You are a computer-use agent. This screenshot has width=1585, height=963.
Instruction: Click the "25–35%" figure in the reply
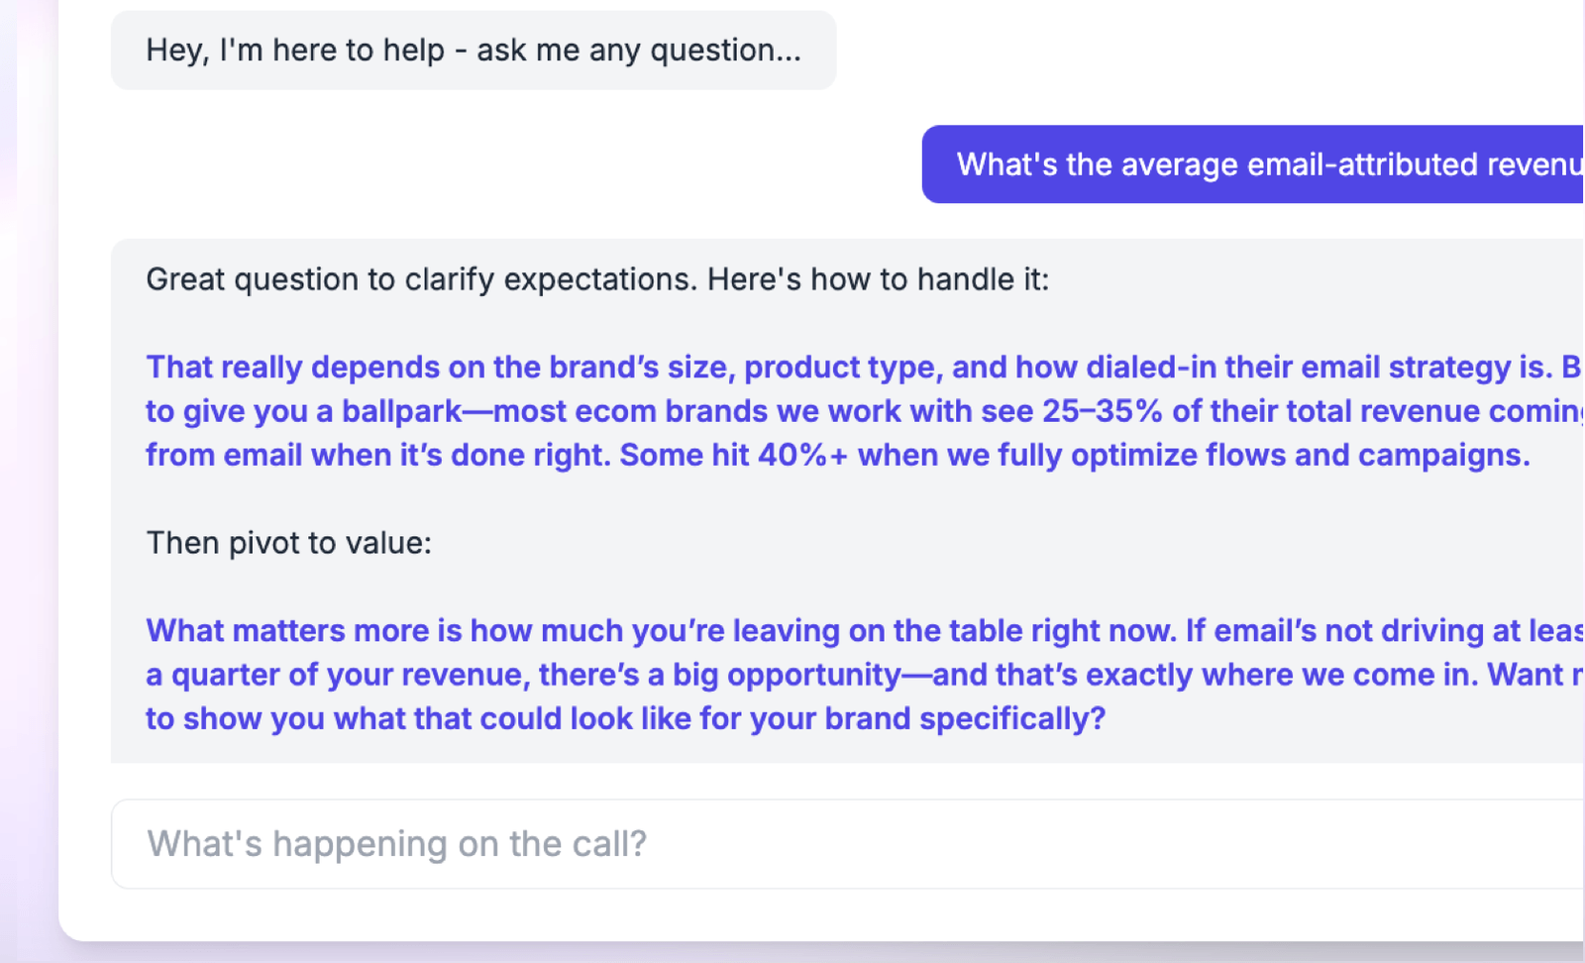(x=1102, y=411)
